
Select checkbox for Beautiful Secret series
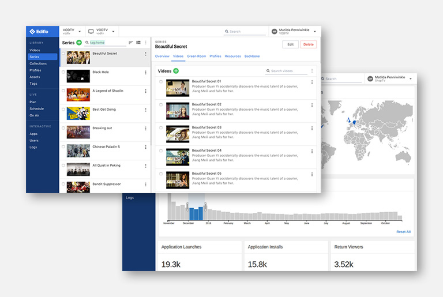pyautogui.click(x=63, y=53)
